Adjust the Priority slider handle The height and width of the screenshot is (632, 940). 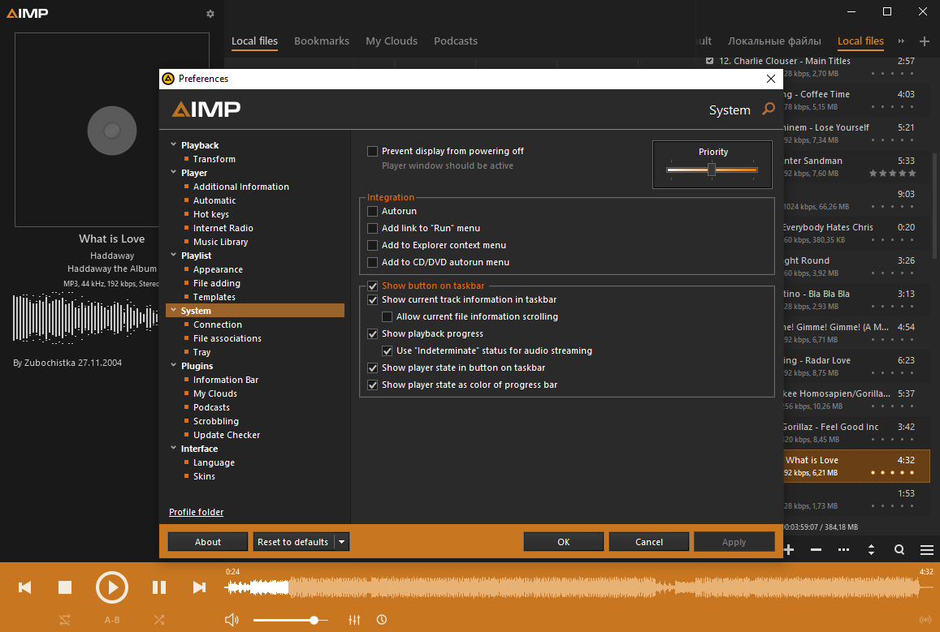pyautogui.click(x=712, y=170)
